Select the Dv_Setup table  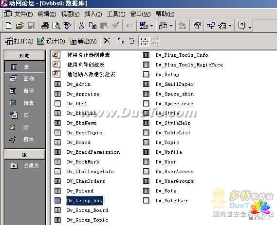tap(167, 75)
